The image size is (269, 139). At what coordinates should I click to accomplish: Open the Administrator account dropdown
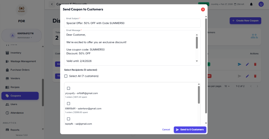point(22,36)
